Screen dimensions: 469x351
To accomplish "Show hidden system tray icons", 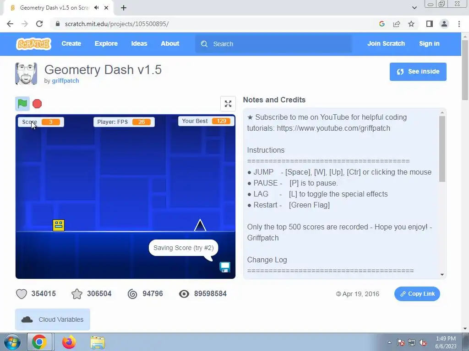I will pyautogui.click(x=389, y=342).
